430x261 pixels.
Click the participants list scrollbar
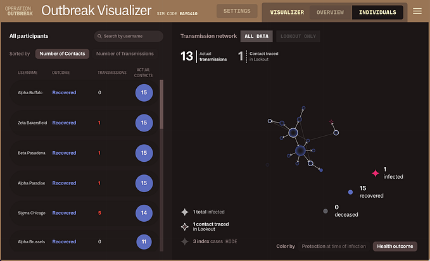tap(161, 104)
